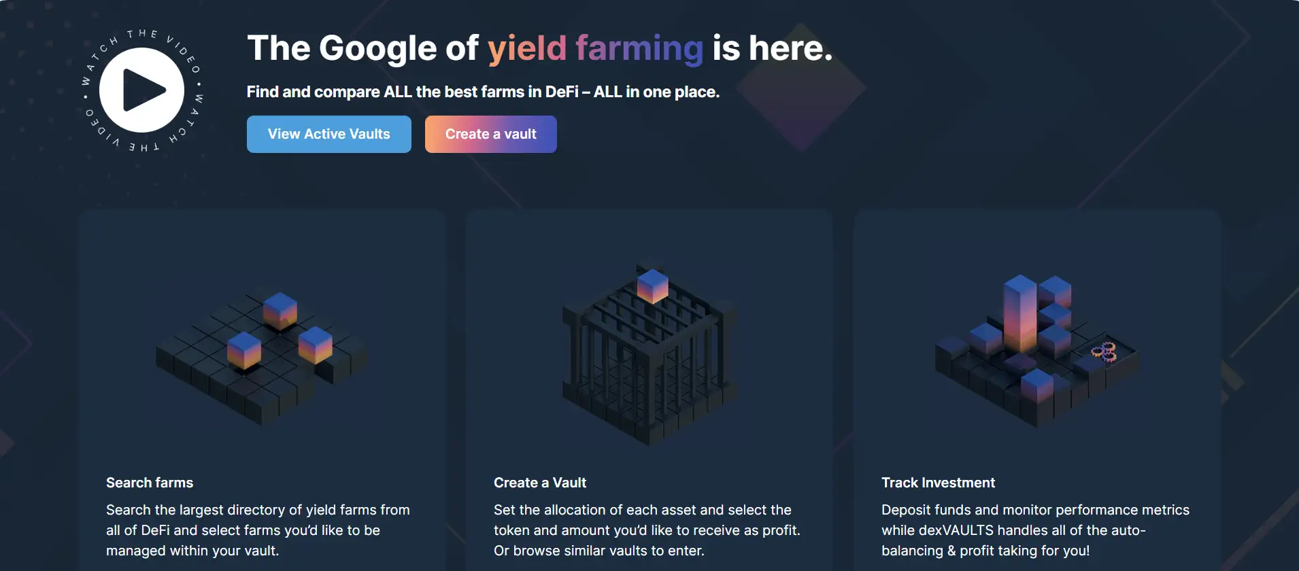Select the 'Track Investment' card heading
This screenshot has width=1299, height=571.
pos(938,483)
